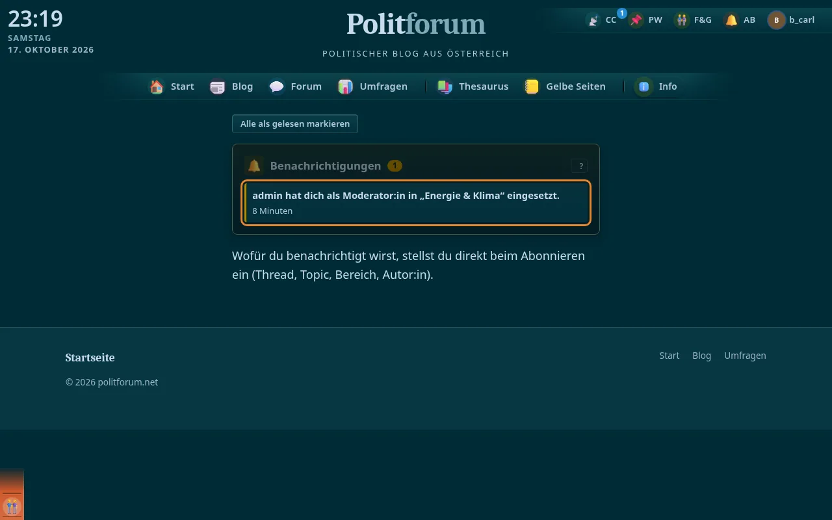Click the 8 Minuten timestamp
The width and height of the screenshot is (832, 520).
tap(272, 211)
